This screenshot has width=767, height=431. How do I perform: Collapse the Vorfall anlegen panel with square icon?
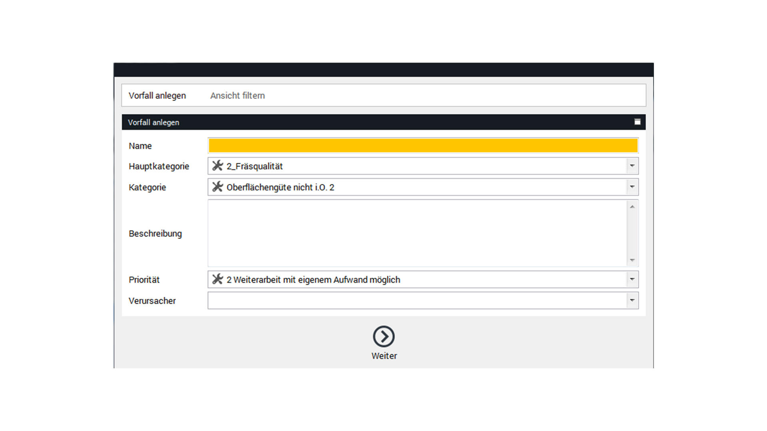pyautogui.click(x=638, y=122)
